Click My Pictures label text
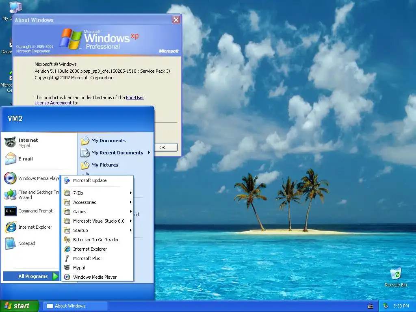Image resolution: width=416 pixels, height=312 pixels. click(105, 165)
